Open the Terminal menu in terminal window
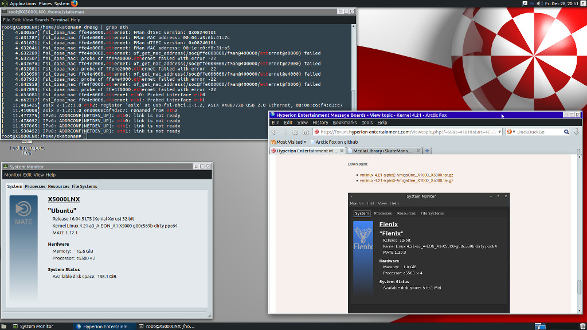The image size is (587, 330). [60, 20]
